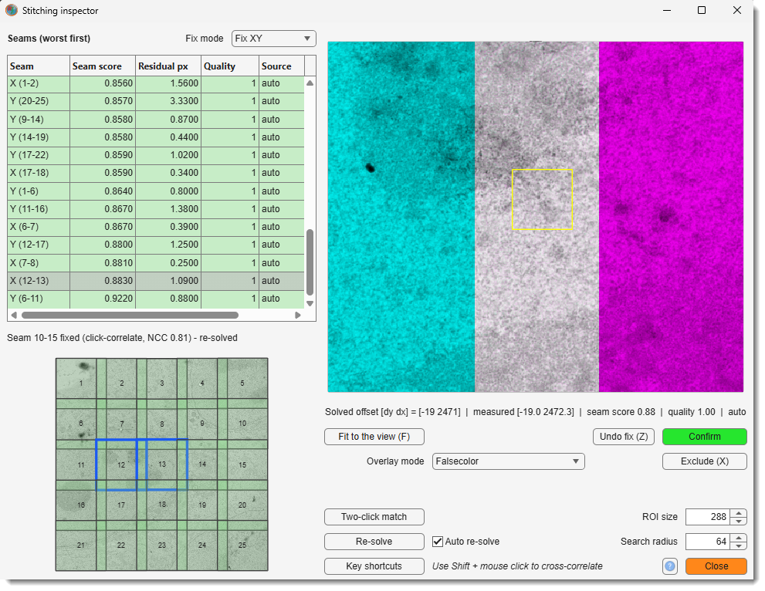Minimize the Stitching inspector window
765x591 pixels.
667,10
